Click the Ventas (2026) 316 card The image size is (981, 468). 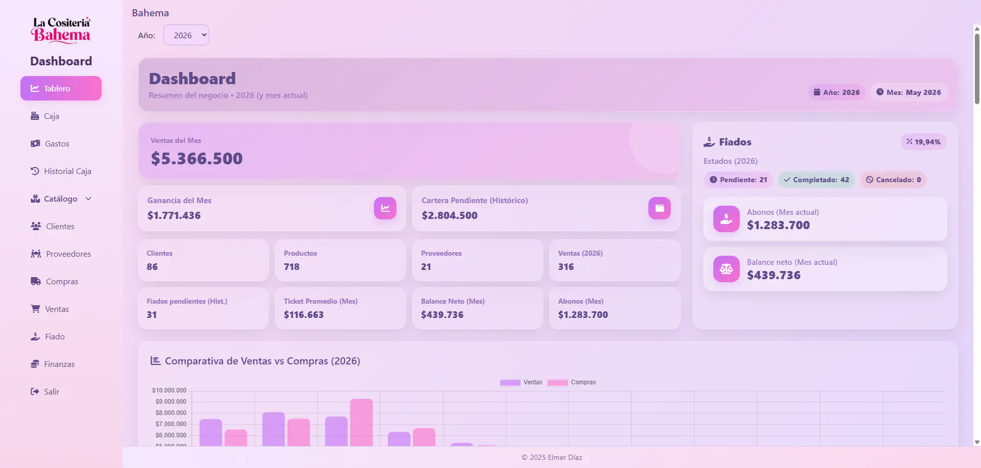[615, 260]
